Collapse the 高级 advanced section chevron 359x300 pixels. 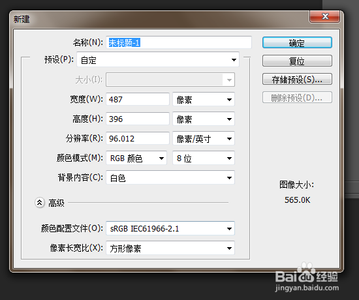[40, 203]
